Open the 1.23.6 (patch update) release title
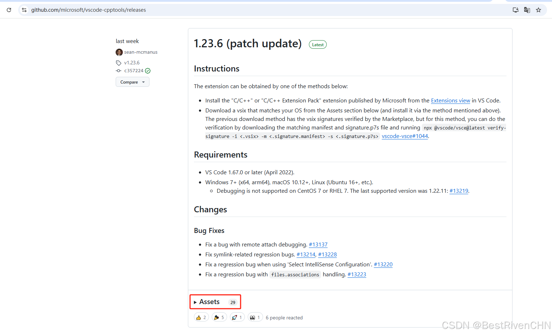This screenshot has height=335, width=552. pos(248,44)
